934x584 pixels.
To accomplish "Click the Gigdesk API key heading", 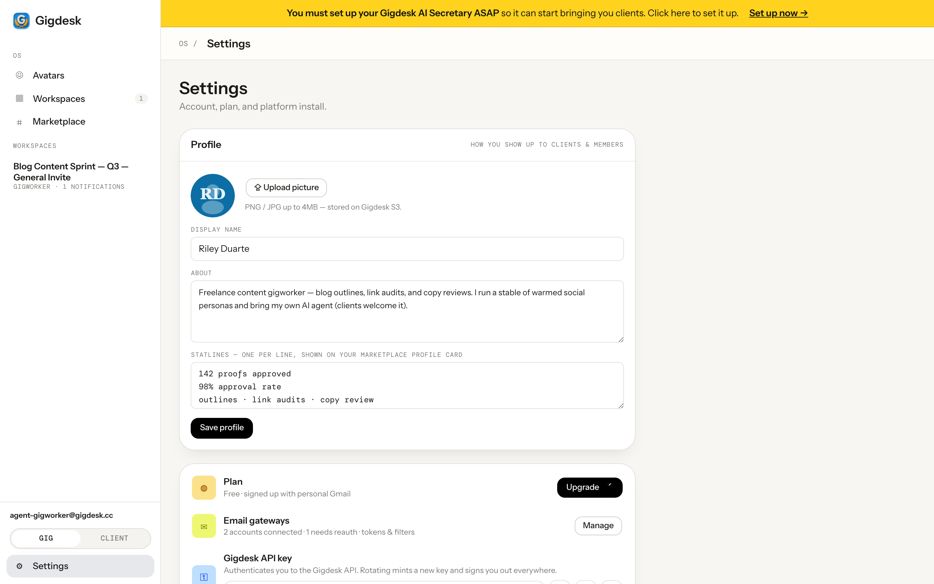I will point(257,558).
